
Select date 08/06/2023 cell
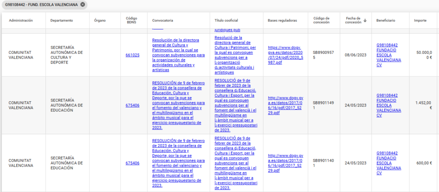355,55
